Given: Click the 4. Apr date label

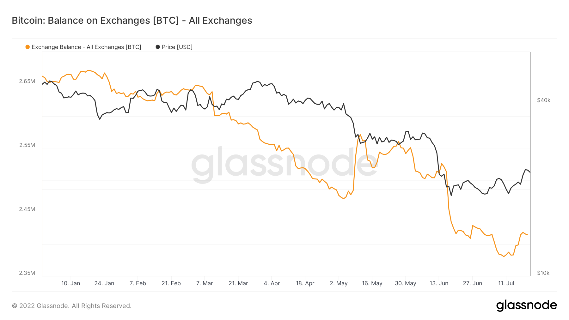Looking at the screenshot, I should click(272, 283).
